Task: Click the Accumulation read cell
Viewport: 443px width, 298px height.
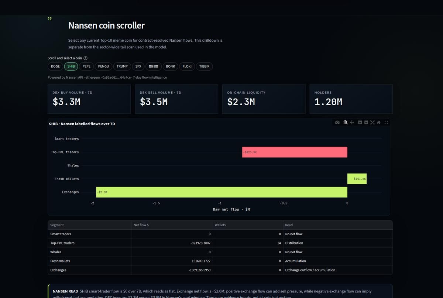Action: pyautogui.click(x=338, y=261)
